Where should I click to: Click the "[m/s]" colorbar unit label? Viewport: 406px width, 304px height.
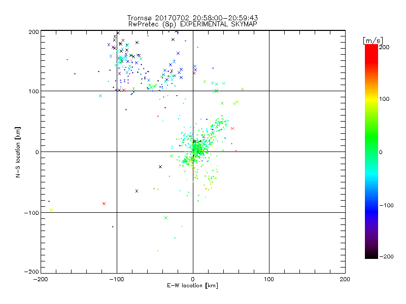click(373, 41)
